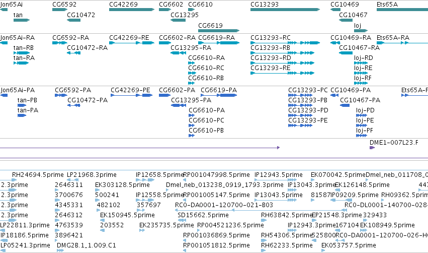Select EST EK053757.5prime
428x253 pixels.
pyautogui.click(x=349, y=245)
